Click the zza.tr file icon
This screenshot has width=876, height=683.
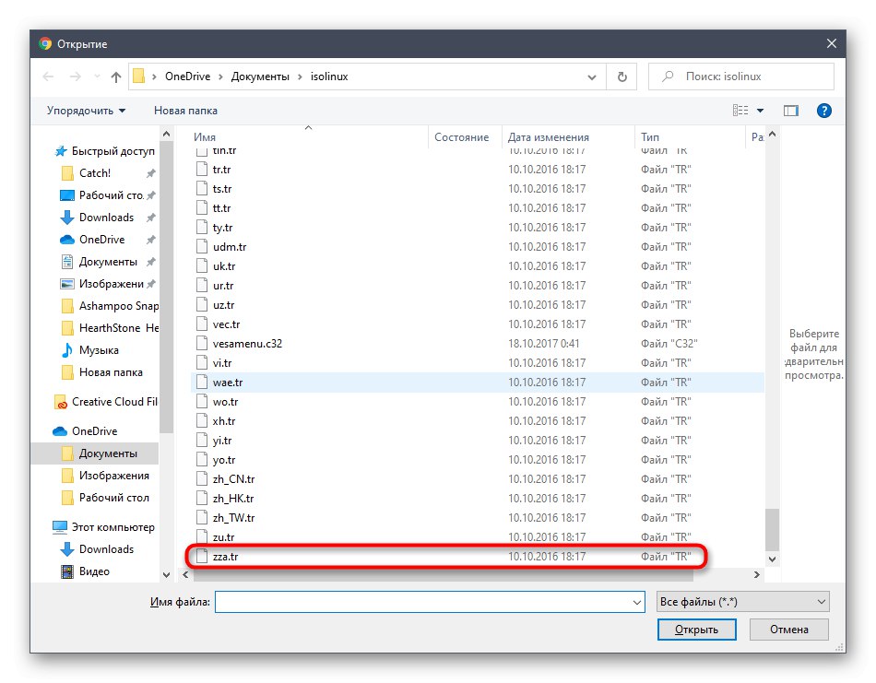pos(201,556)
